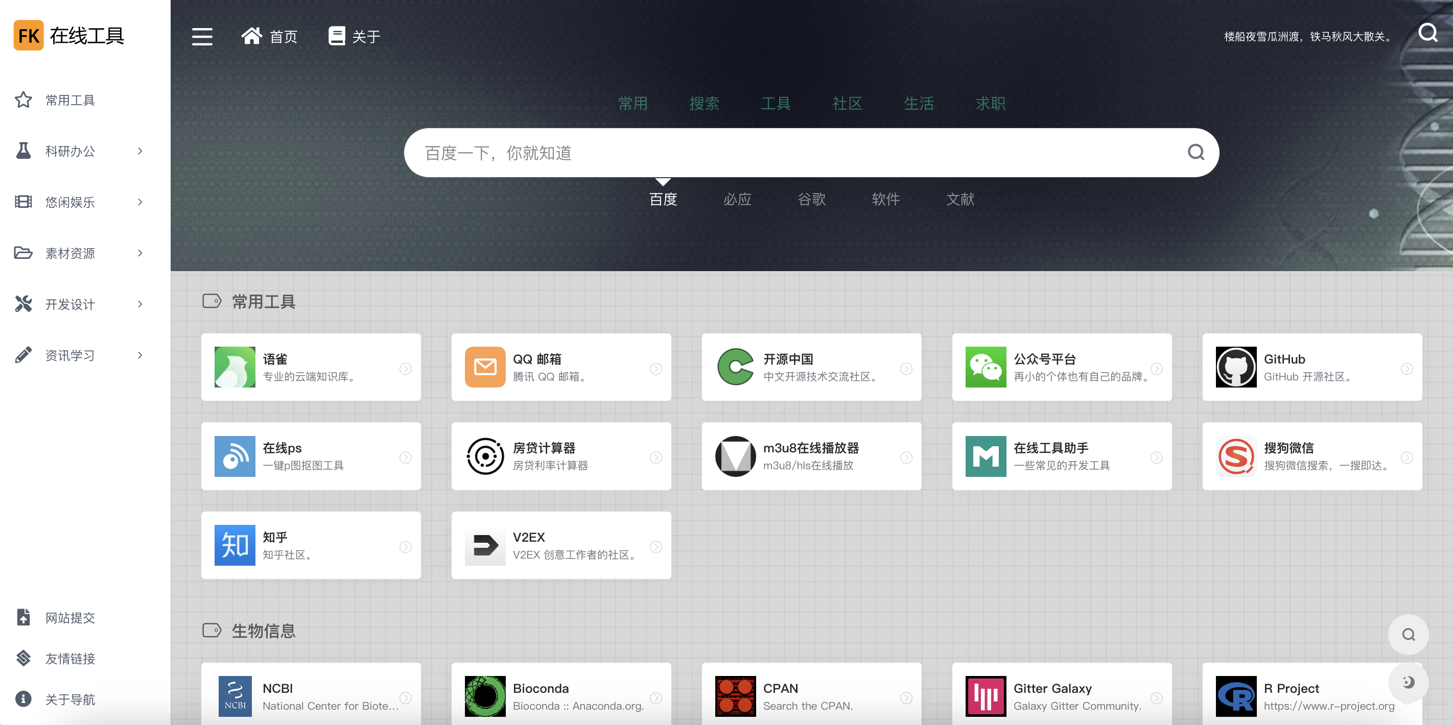Image resolution: width=1453 pixels, height=725 pixels.
Task: Click the floating search button at bottom right
Action: point(1409,634)
